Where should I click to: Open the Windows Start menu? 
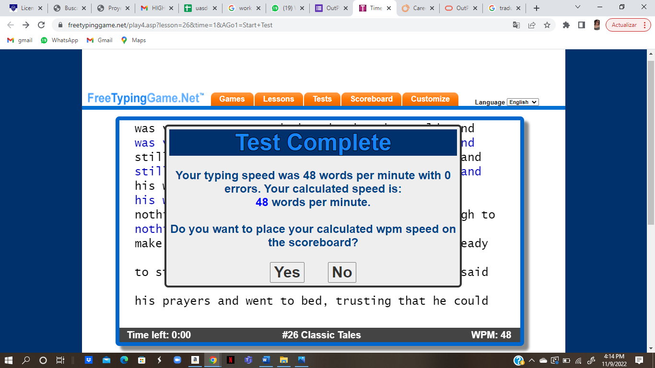(9, 360)
